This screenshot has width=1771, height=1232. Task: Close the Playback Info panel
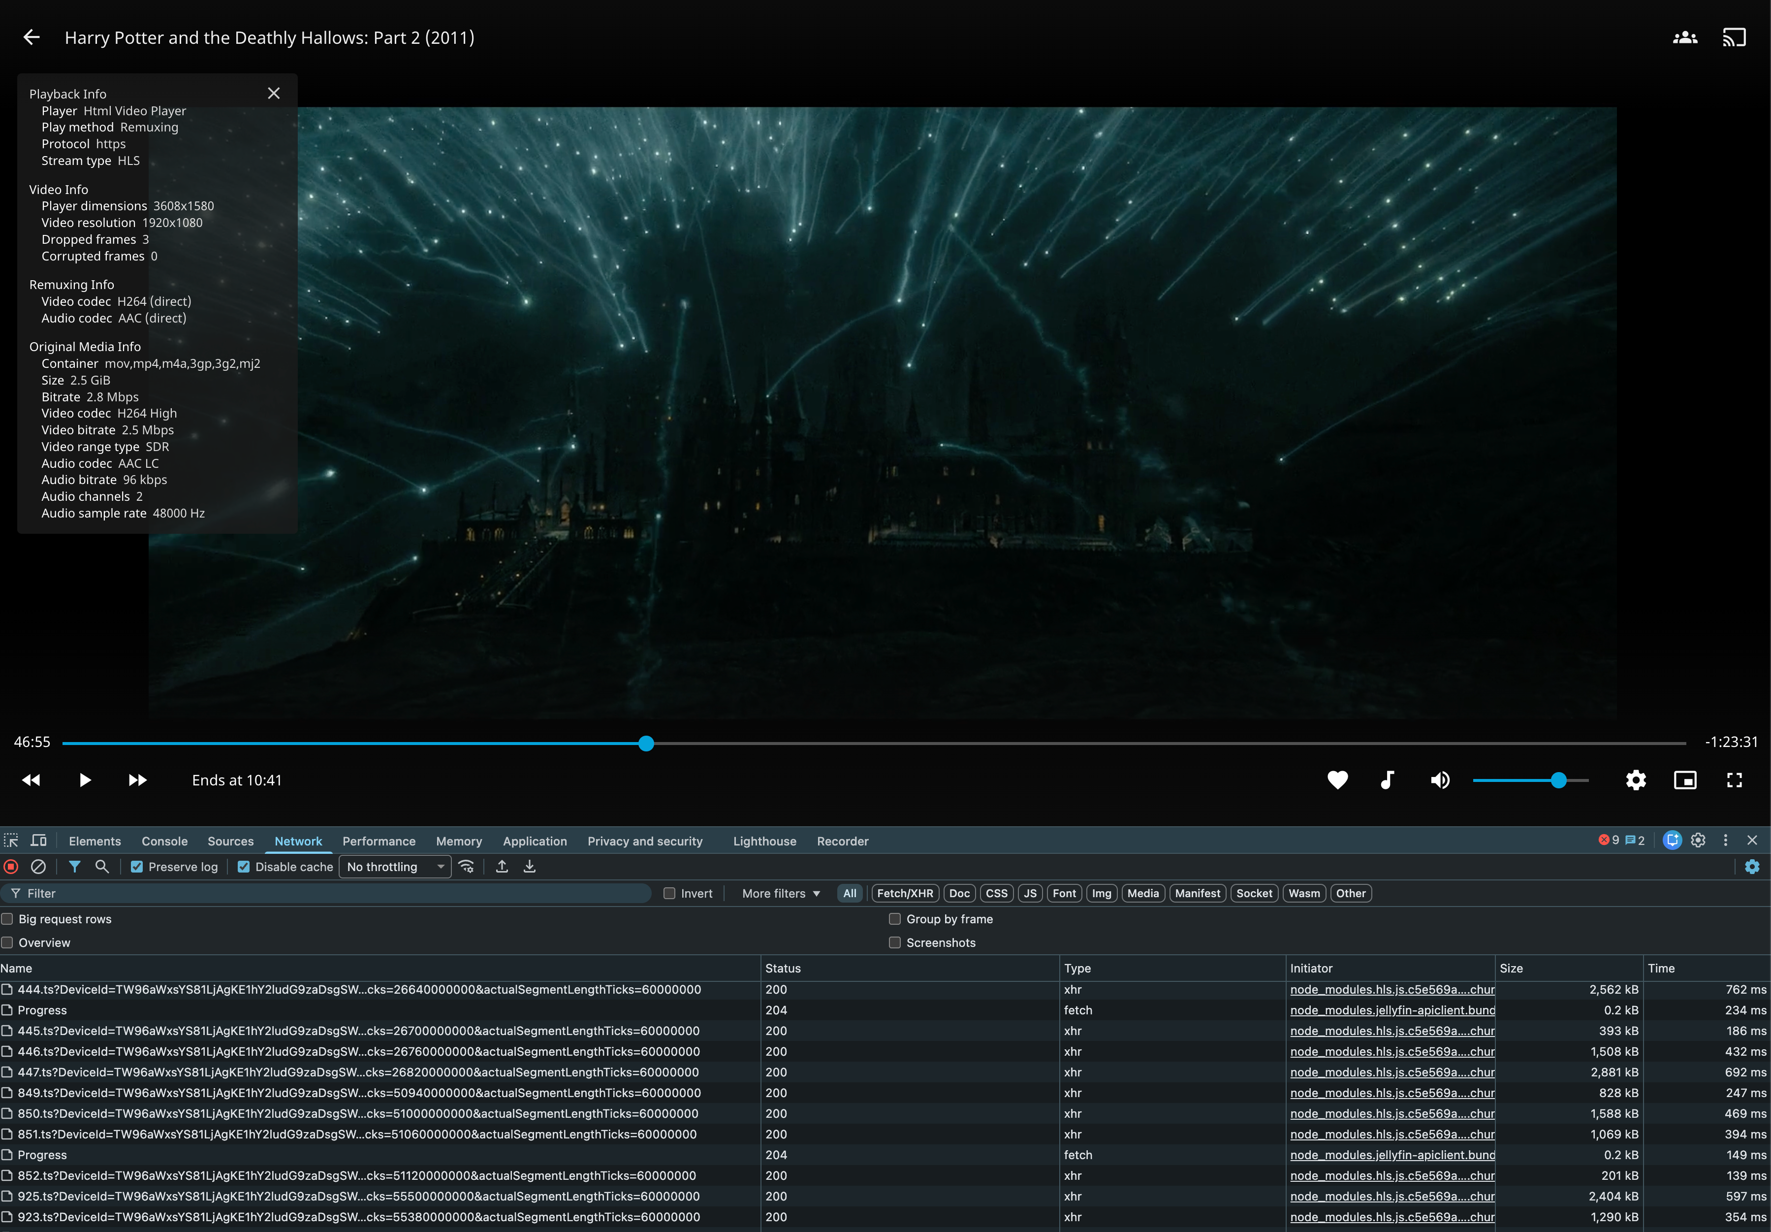coord(274,94)
